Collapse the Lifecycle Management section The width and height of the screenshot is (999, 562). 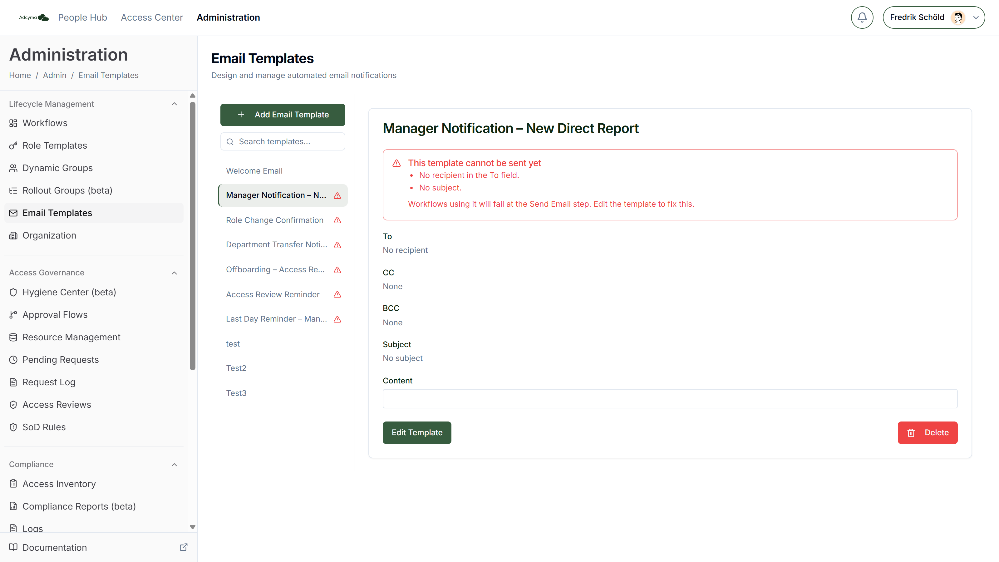[x=174, y=104]
